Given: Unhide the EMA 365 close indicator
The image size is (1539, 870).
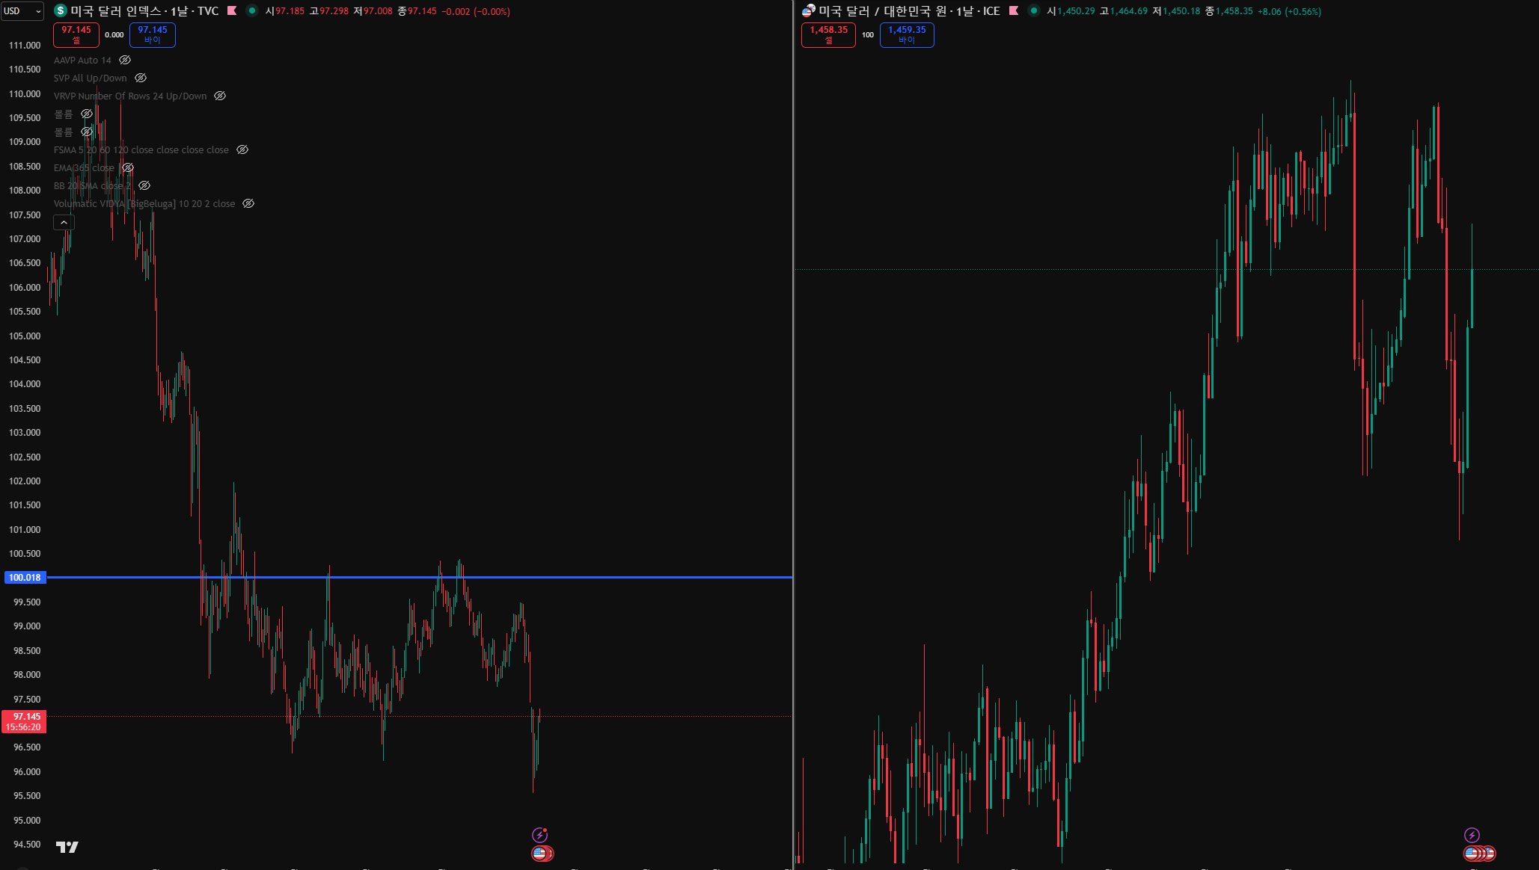Looking at the screenshot, I should pos(128,167).
